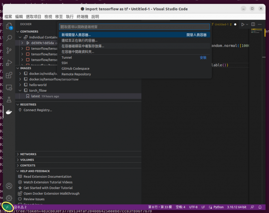Open the 終端機 menu
This screenshot has height=213, width=269.
(x=82, y=17)
